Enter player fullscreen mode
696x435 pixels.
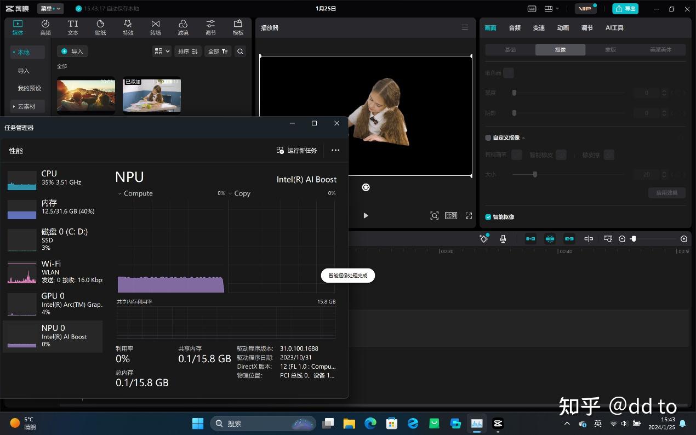point(469,216)
